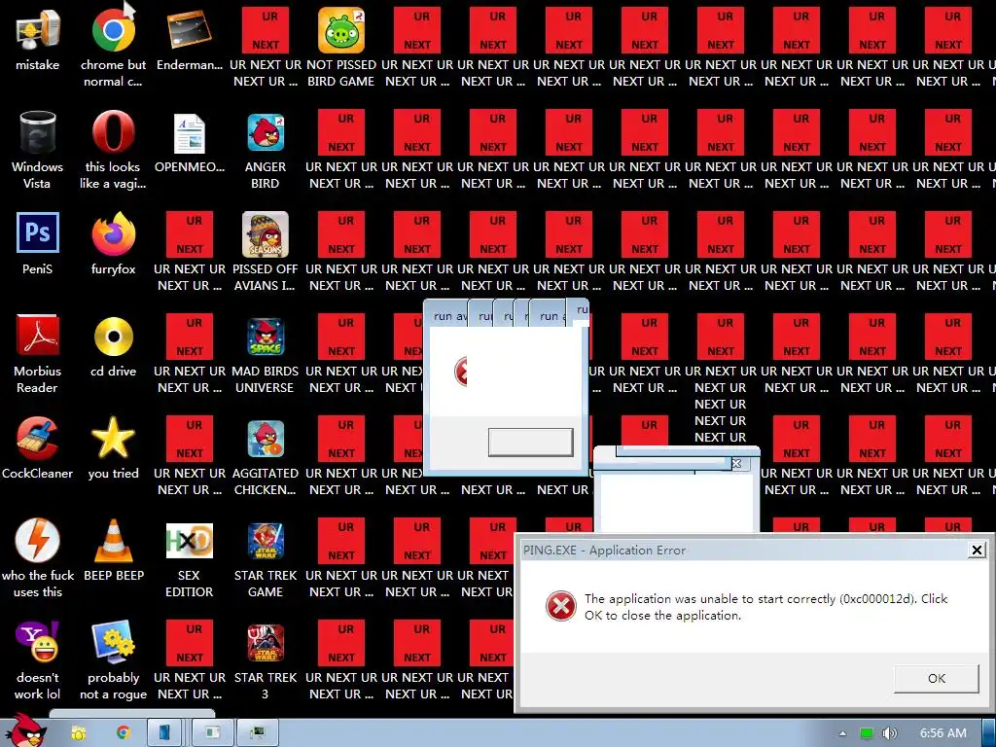Open UR NEXT icon between Enderman and pig game
The image size is (996, 747).
(x=265, y=29)
